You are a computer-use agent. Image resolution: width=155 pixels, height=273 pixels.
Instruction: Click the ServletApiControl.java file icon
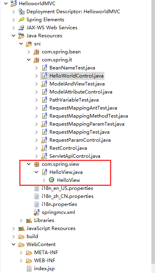pyautogui.click(x=45, y=156)
